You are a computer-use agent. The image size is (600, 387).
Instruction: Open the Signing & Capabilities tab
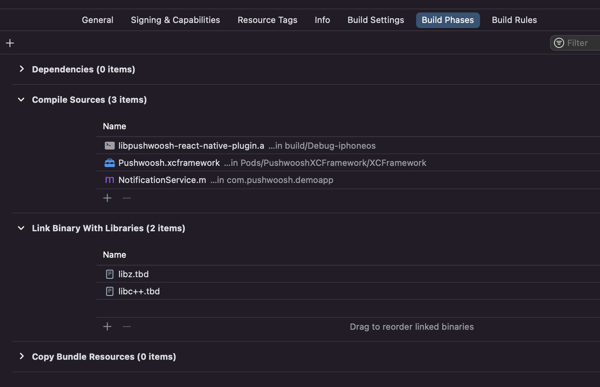click(175, 20)
